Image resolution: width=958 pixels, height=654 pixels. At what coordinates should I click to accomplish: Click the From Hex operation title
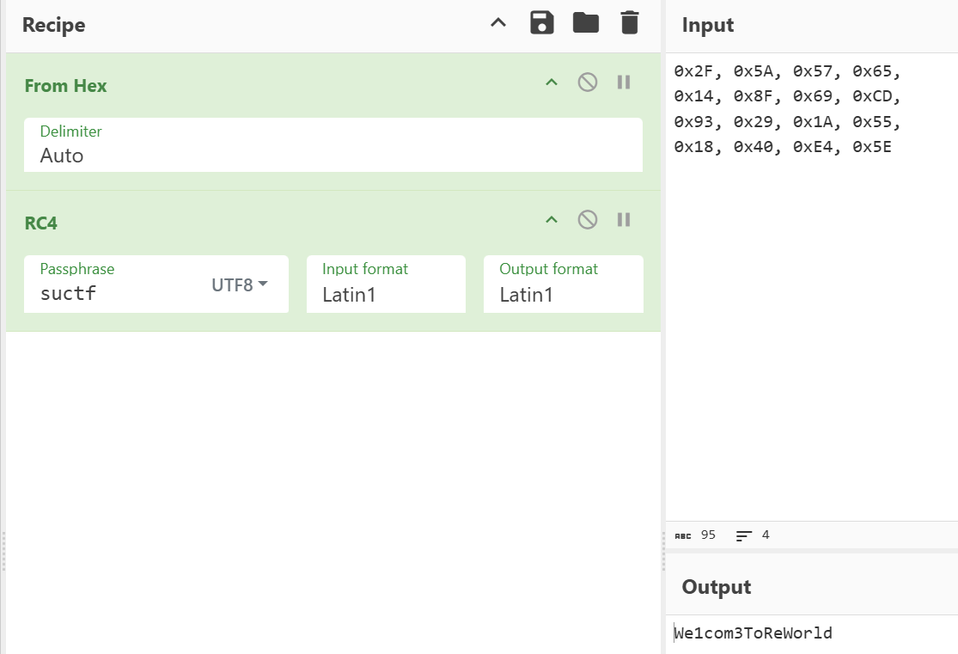[66, 86]
